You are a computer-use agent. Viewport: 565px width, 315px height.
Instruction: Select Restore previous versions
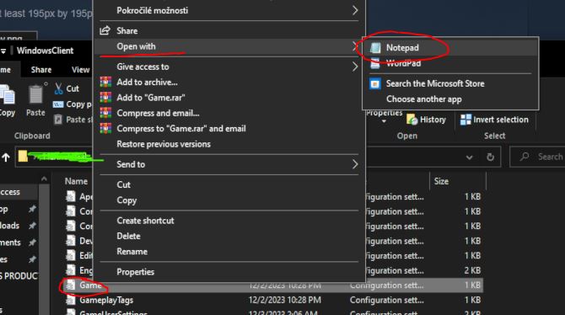click(229, 144)
